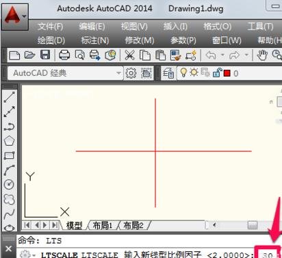The width and height of the screenshot is (282, 258).
Task: Open Layer Properties Manager icon
Action: point(168,73)
